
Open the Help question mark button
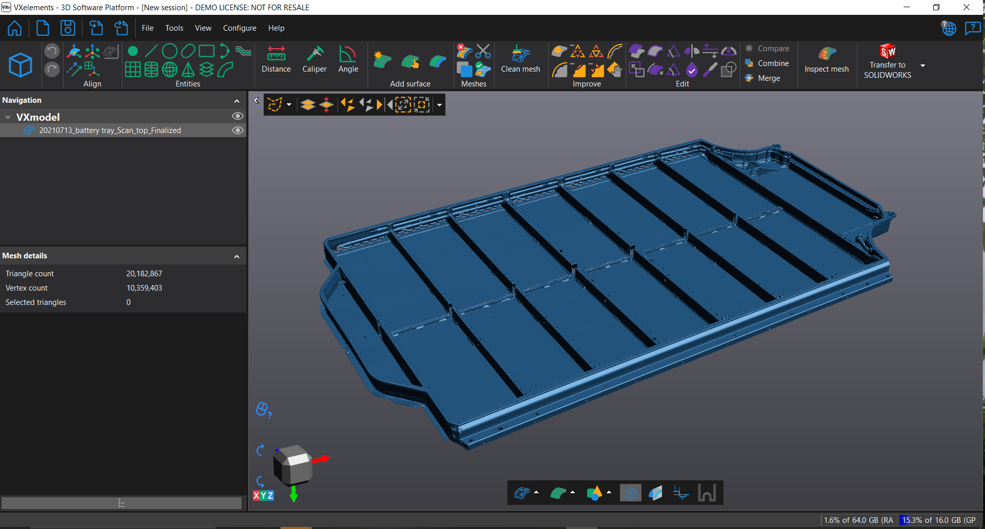972,28
